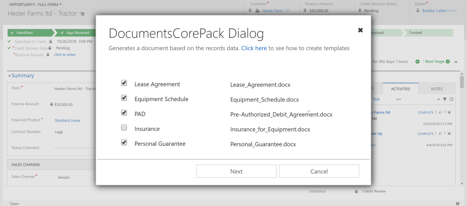The height and width of the screenshot is (206, 467).
Task: Expand the 10/26/2018 activity details chevron
Action: (449, 112)
